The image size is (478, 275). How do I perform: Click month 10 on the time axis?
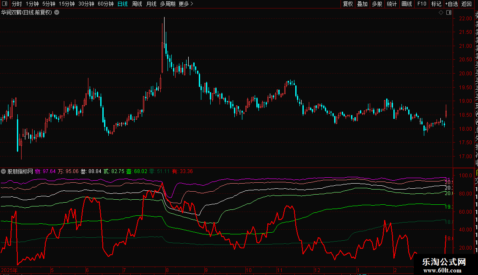coord(248,270)
